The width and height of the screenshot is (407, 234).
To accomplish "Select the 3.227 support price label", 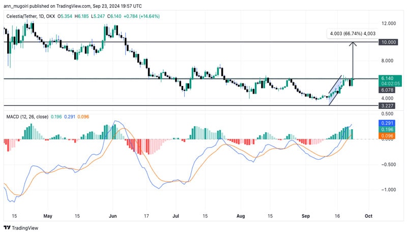I will tap(387, 106).
